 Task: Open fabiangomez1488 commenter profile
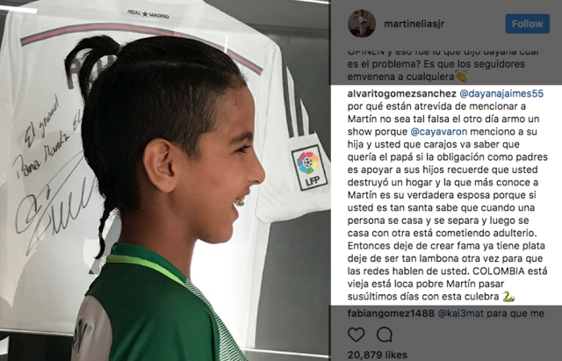click(391, 314)
